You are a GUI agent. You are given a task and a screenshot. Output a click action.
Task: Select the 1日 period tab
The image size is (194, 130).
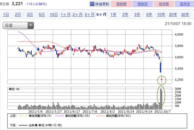click(x=6, y=15)
